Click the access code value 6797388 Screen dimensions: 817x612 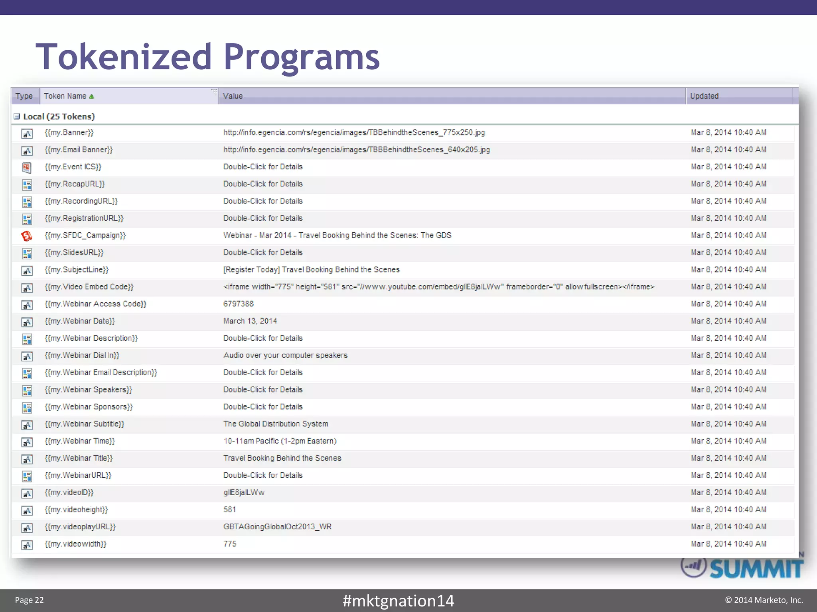tap(239, 304)
